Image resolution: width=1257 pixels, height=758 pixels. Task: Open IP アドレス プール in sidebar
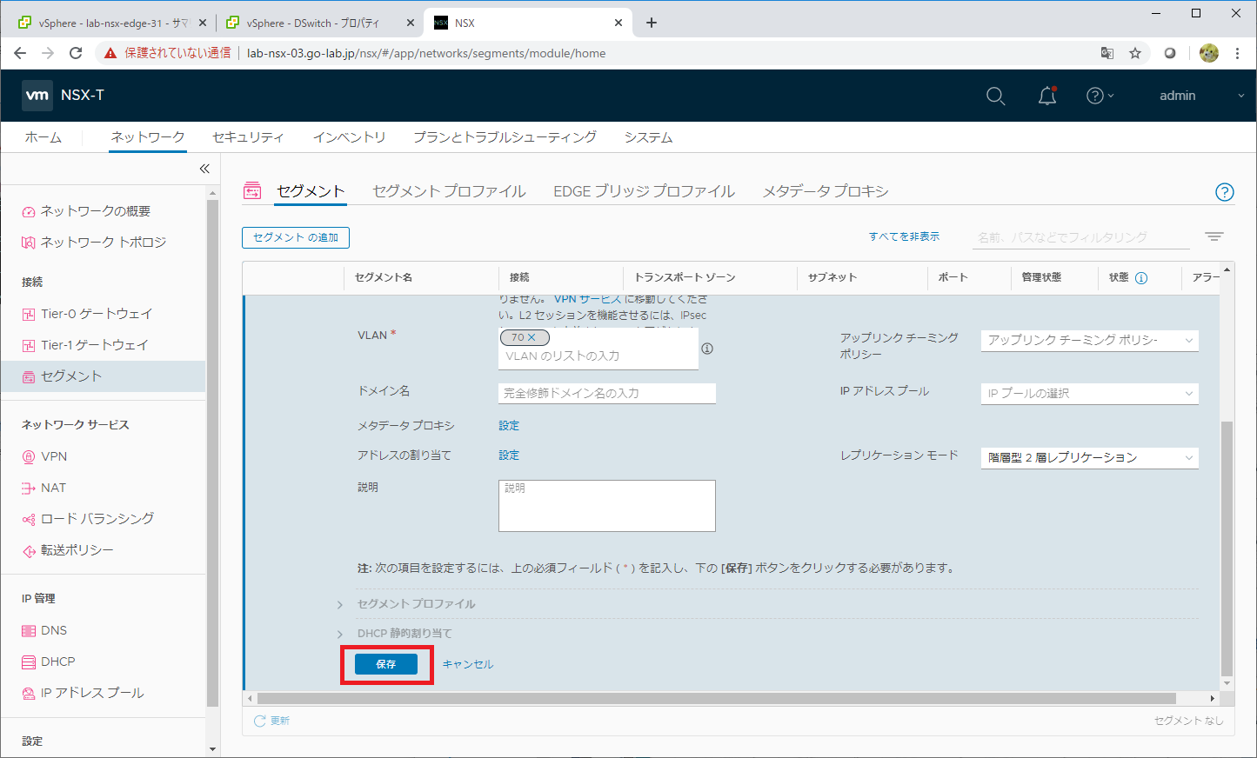91,693
